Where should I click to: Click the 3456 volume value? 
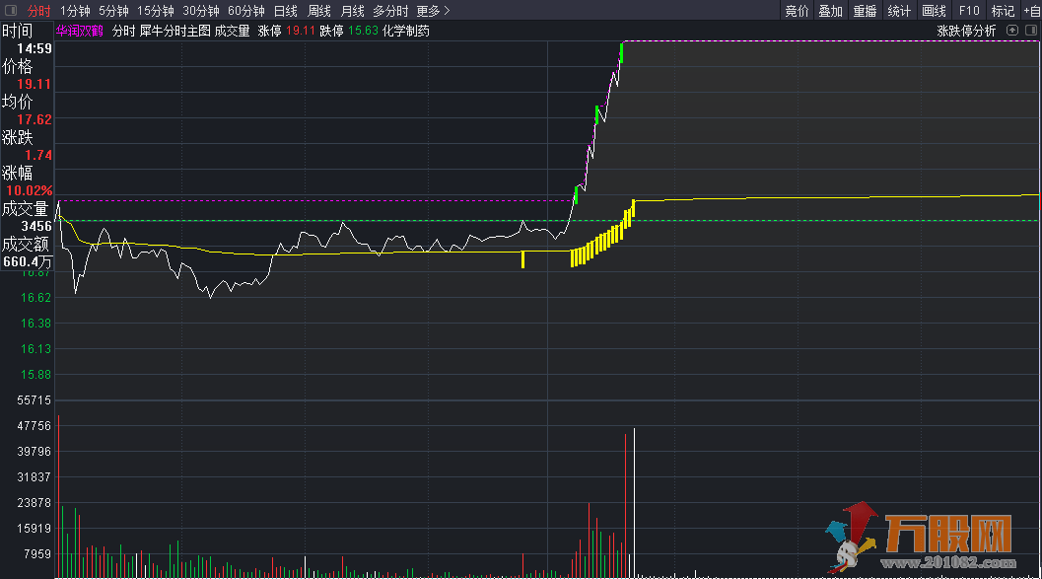(x=36, y=226)
